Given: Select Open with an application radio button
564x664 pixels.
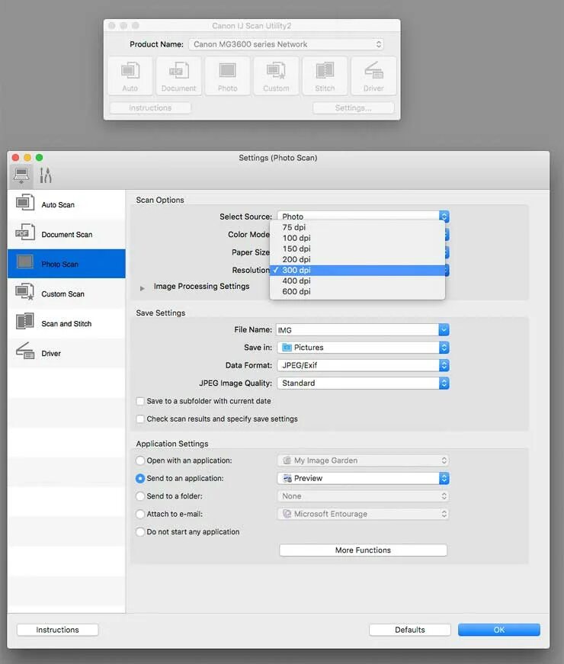Looking at the screenshot, I should point(139,460).
